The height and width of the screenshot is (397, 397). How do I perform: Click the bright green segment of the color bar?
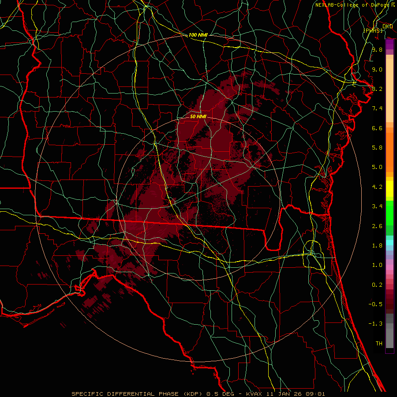(x=390, y=215)
